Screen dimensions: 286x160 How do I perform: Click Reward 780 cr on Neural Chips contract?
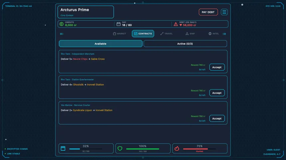(198, 65)
